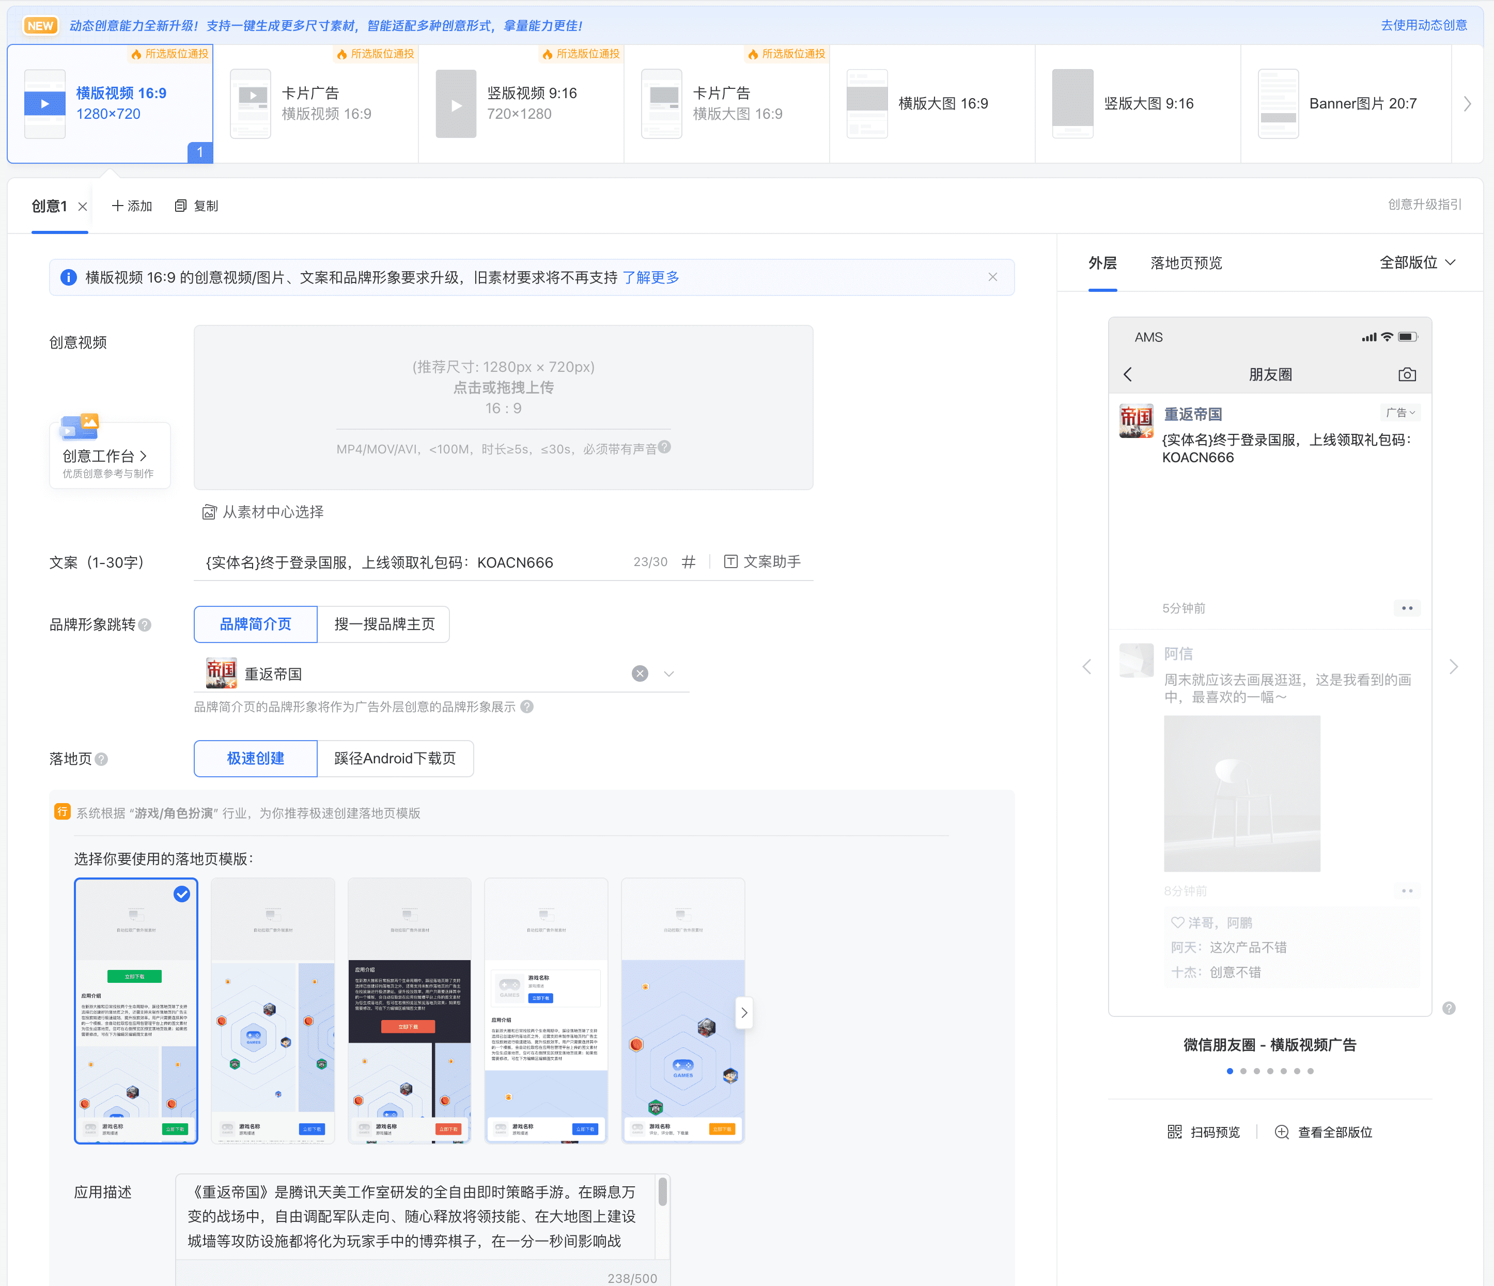The height and width of the screenshot is (1286, 1494).
Task: Select the dark-themed landing page template
Action: (x=409, y=1010)
